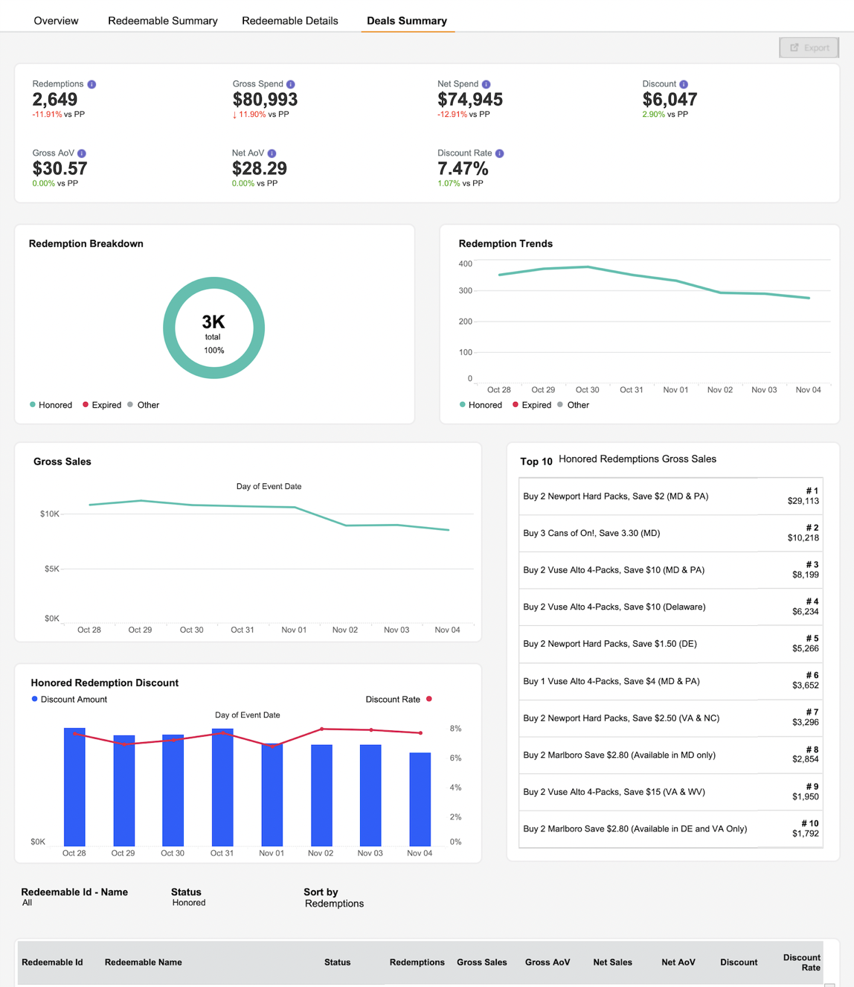Switch to the Overview tab

(56, 21)
